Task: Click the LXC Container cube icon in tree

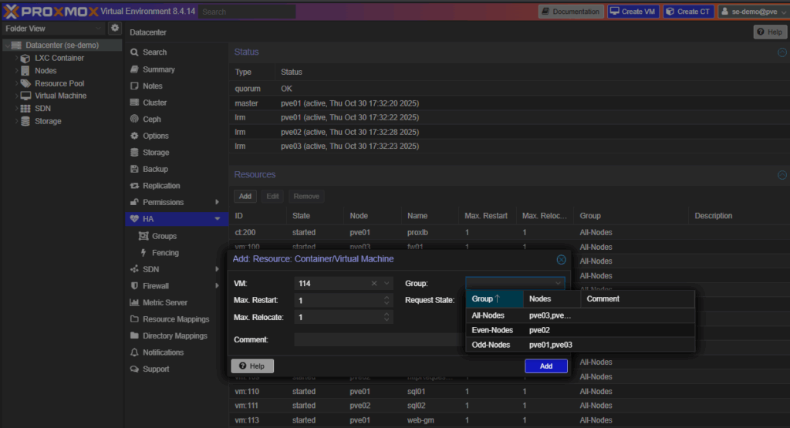Action: point(25,59)
